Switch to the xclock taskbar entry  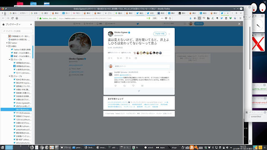point(149,147)
